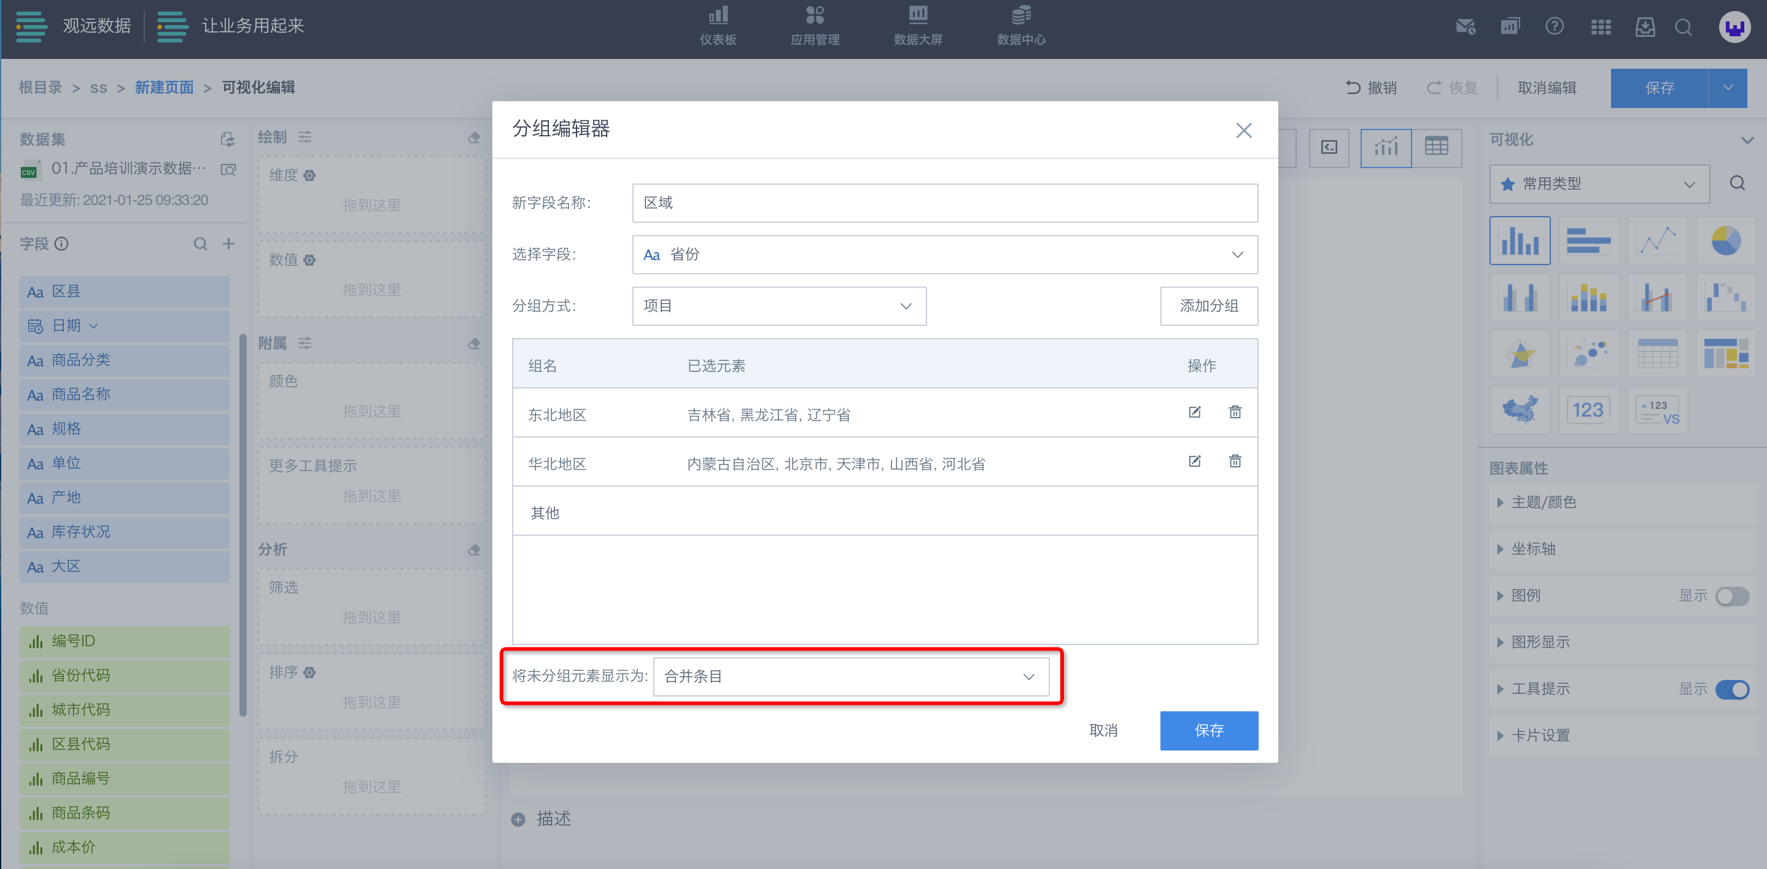Choose the scatter plot chart icon
Screen dimensions: 1767x869
tap(1589, 353)
